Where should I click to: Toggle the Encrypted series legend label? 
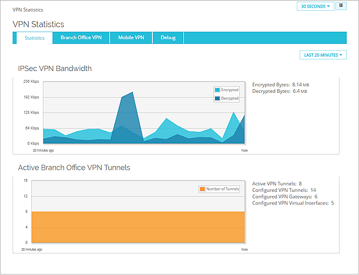pos(230,90)
